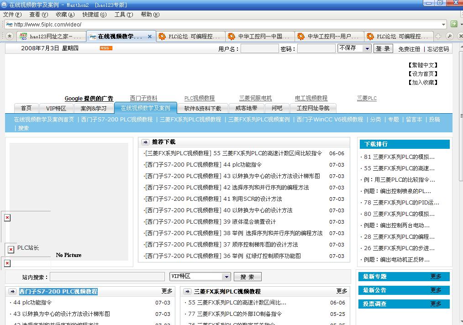This screenshot has height=325, width=463.
Task: Open 81 三菱FX系列PLC的模拟 ranking item
Action: (399, 157)
